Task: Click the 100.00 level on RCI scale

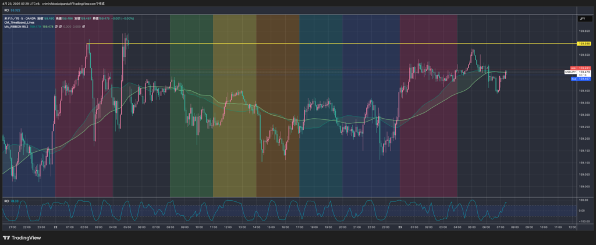Action: tap(583, 200)
